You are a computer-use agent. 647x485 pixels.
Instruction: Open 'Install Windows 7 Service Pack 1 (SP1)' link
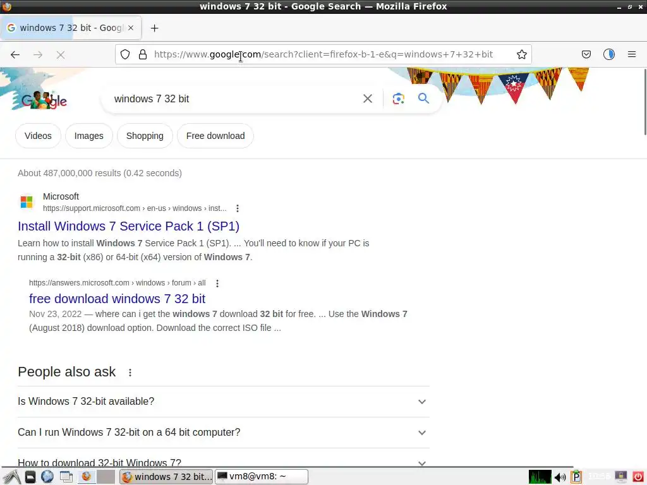coord(128,226)
